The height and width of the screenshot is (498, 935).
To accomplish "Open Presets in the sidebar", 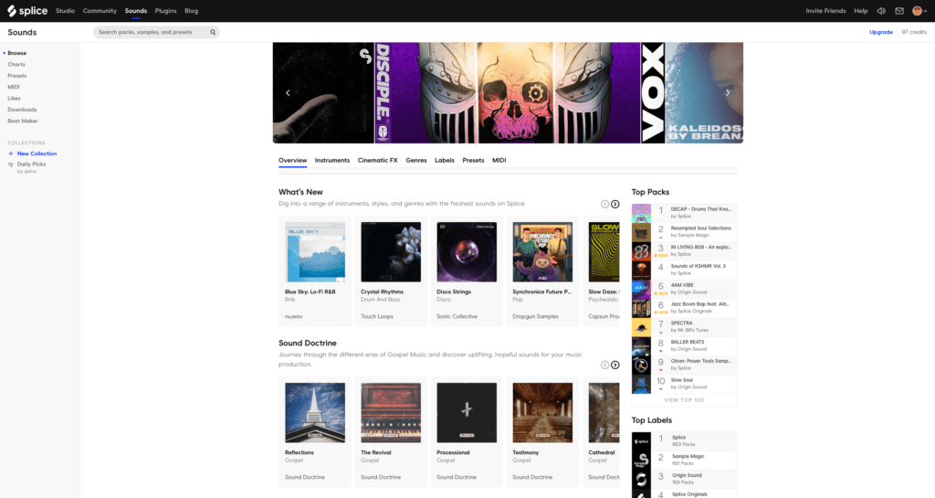I will (16, 76).
